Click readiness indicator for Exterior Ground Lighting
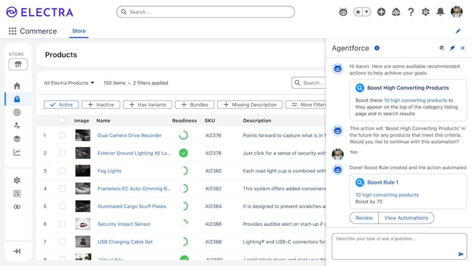473x266 pixels. click(183, 153)
